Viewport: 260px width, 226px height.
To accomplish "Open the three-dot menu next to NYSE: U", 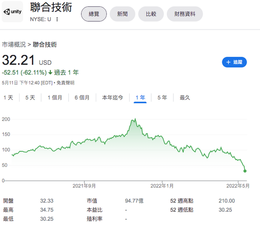I will [57, 19].
